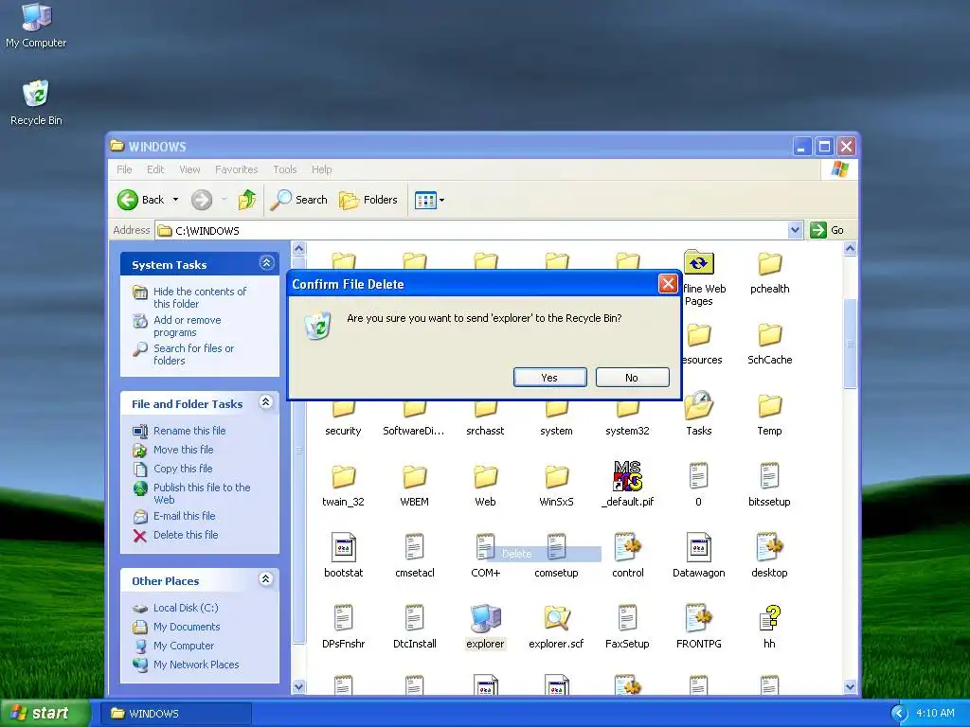Viewport: 970px width, 727px height.
Task: Open the Views dropdown button
Action: click(x=429, y=201)
